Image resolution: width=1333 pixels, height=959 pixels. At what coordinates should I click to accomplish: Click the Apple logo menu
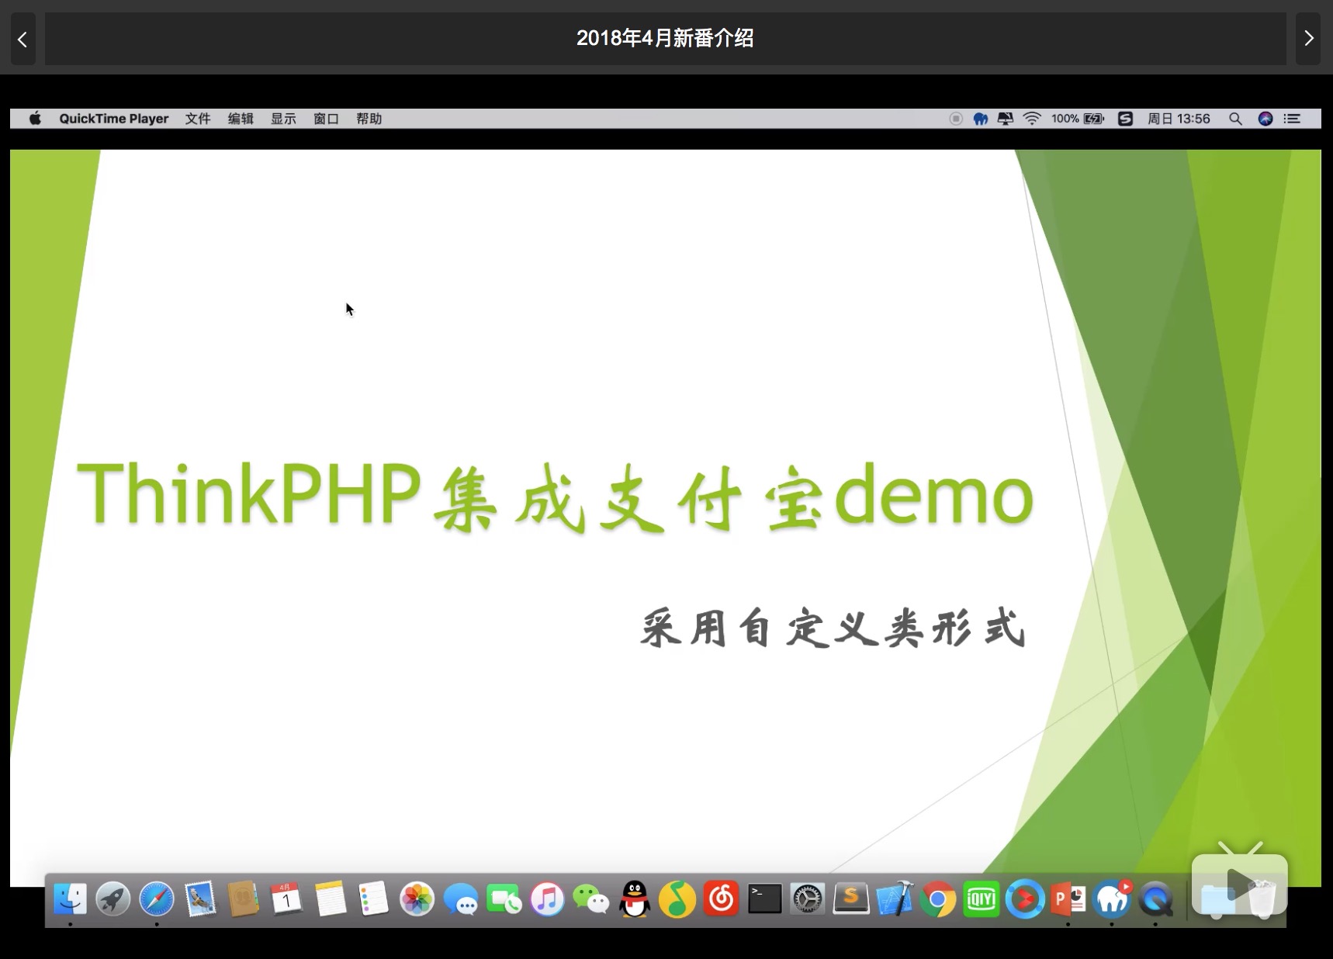pyautogui.click(x=35, y=119)
